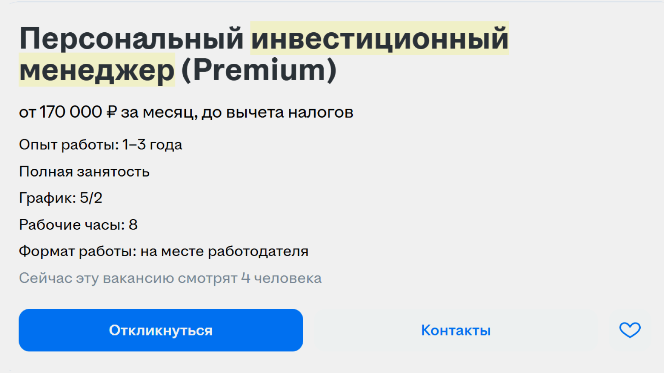Image resolution: width=664 pixels, height=373 pixels.
Task: Click the highlighted word инвестиционный
Action: click(x=379, y=39)
